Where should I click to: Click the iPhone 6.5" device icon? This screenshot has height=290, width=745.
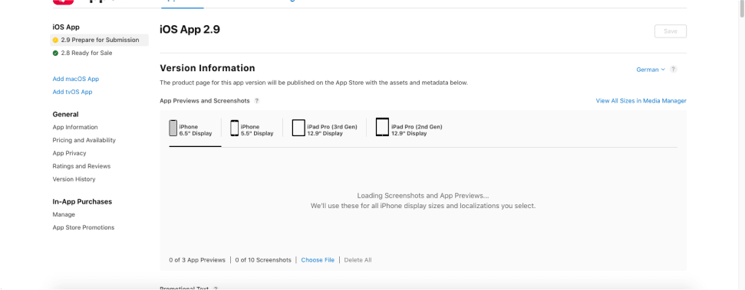point(173,128)
